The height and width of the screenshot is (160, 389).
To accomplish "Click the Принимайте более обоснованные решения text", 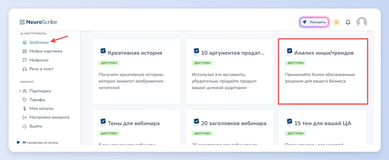I will click(x=320, y=78).
